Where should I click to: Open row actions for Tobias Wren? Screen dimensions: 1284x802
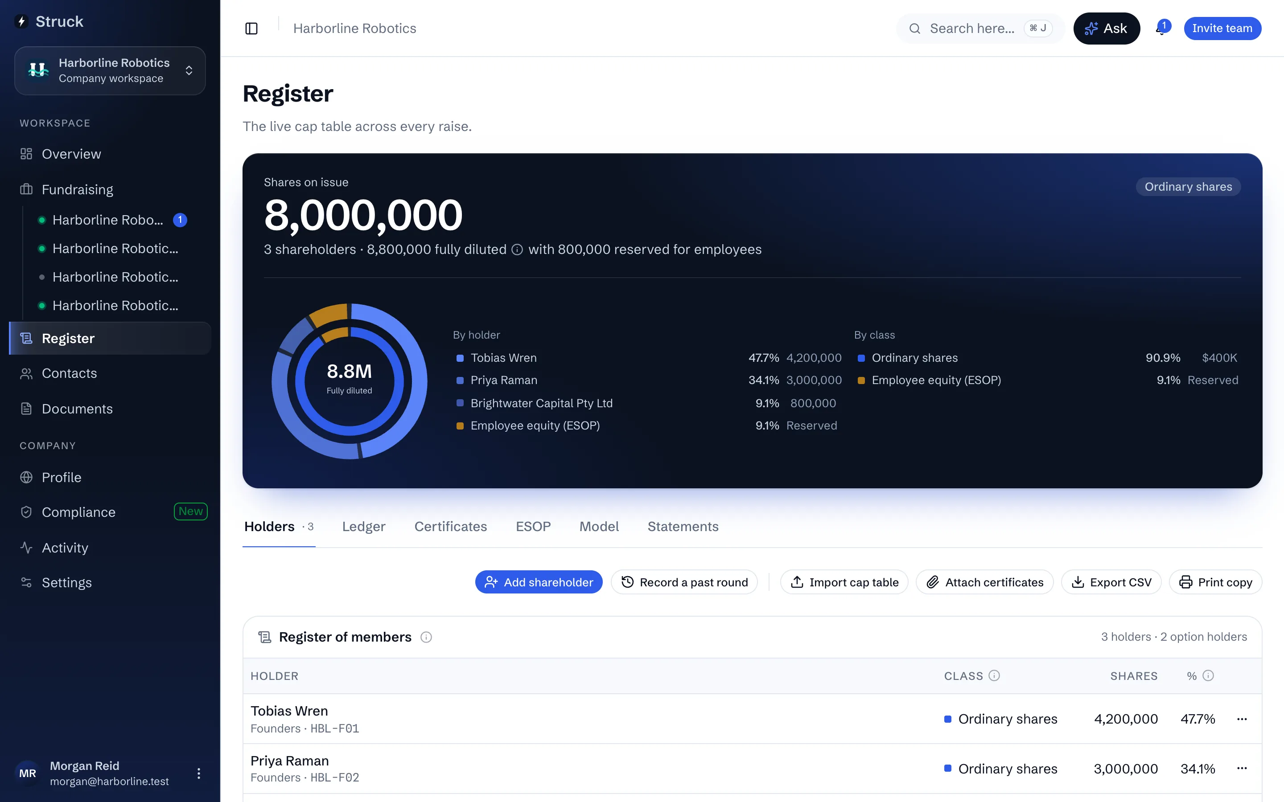pyautogui.click(x=1242, y=719)
